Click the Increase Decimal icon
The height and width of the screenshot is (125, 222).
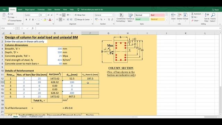pyautogui.click(x=109, y=19)
